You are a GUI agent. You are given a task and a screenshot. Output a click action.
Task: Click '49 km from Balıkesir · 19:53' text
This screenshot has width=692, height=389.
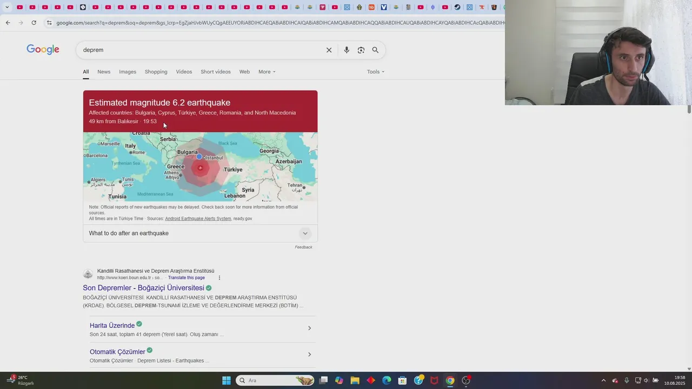coord(123,122)
